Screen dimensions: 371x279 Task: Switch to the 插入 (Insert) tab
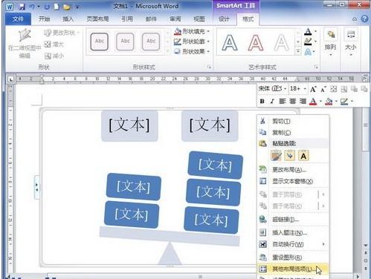(x=68, y=19)
